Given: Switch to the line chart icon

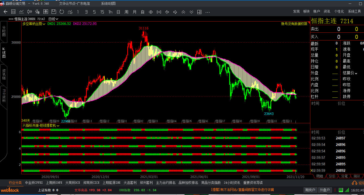Looking at the screenshot, I should click(22, 12).
